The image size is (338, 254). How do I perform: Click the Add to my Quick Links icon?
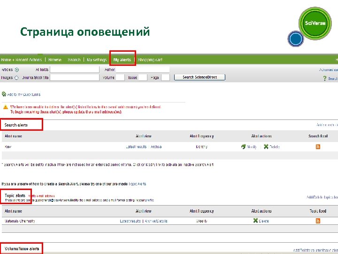4,94
